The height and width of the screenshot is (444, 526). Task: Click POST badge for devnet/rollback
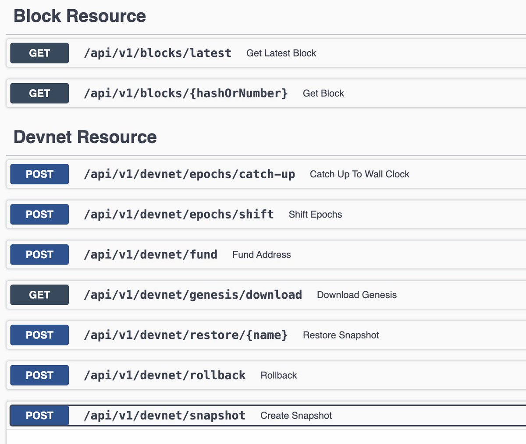(39, 375)
